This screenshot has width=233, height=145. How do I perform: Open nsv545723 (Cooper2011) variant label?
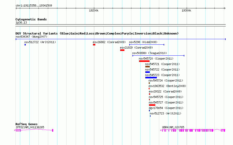tap(162, 75)
